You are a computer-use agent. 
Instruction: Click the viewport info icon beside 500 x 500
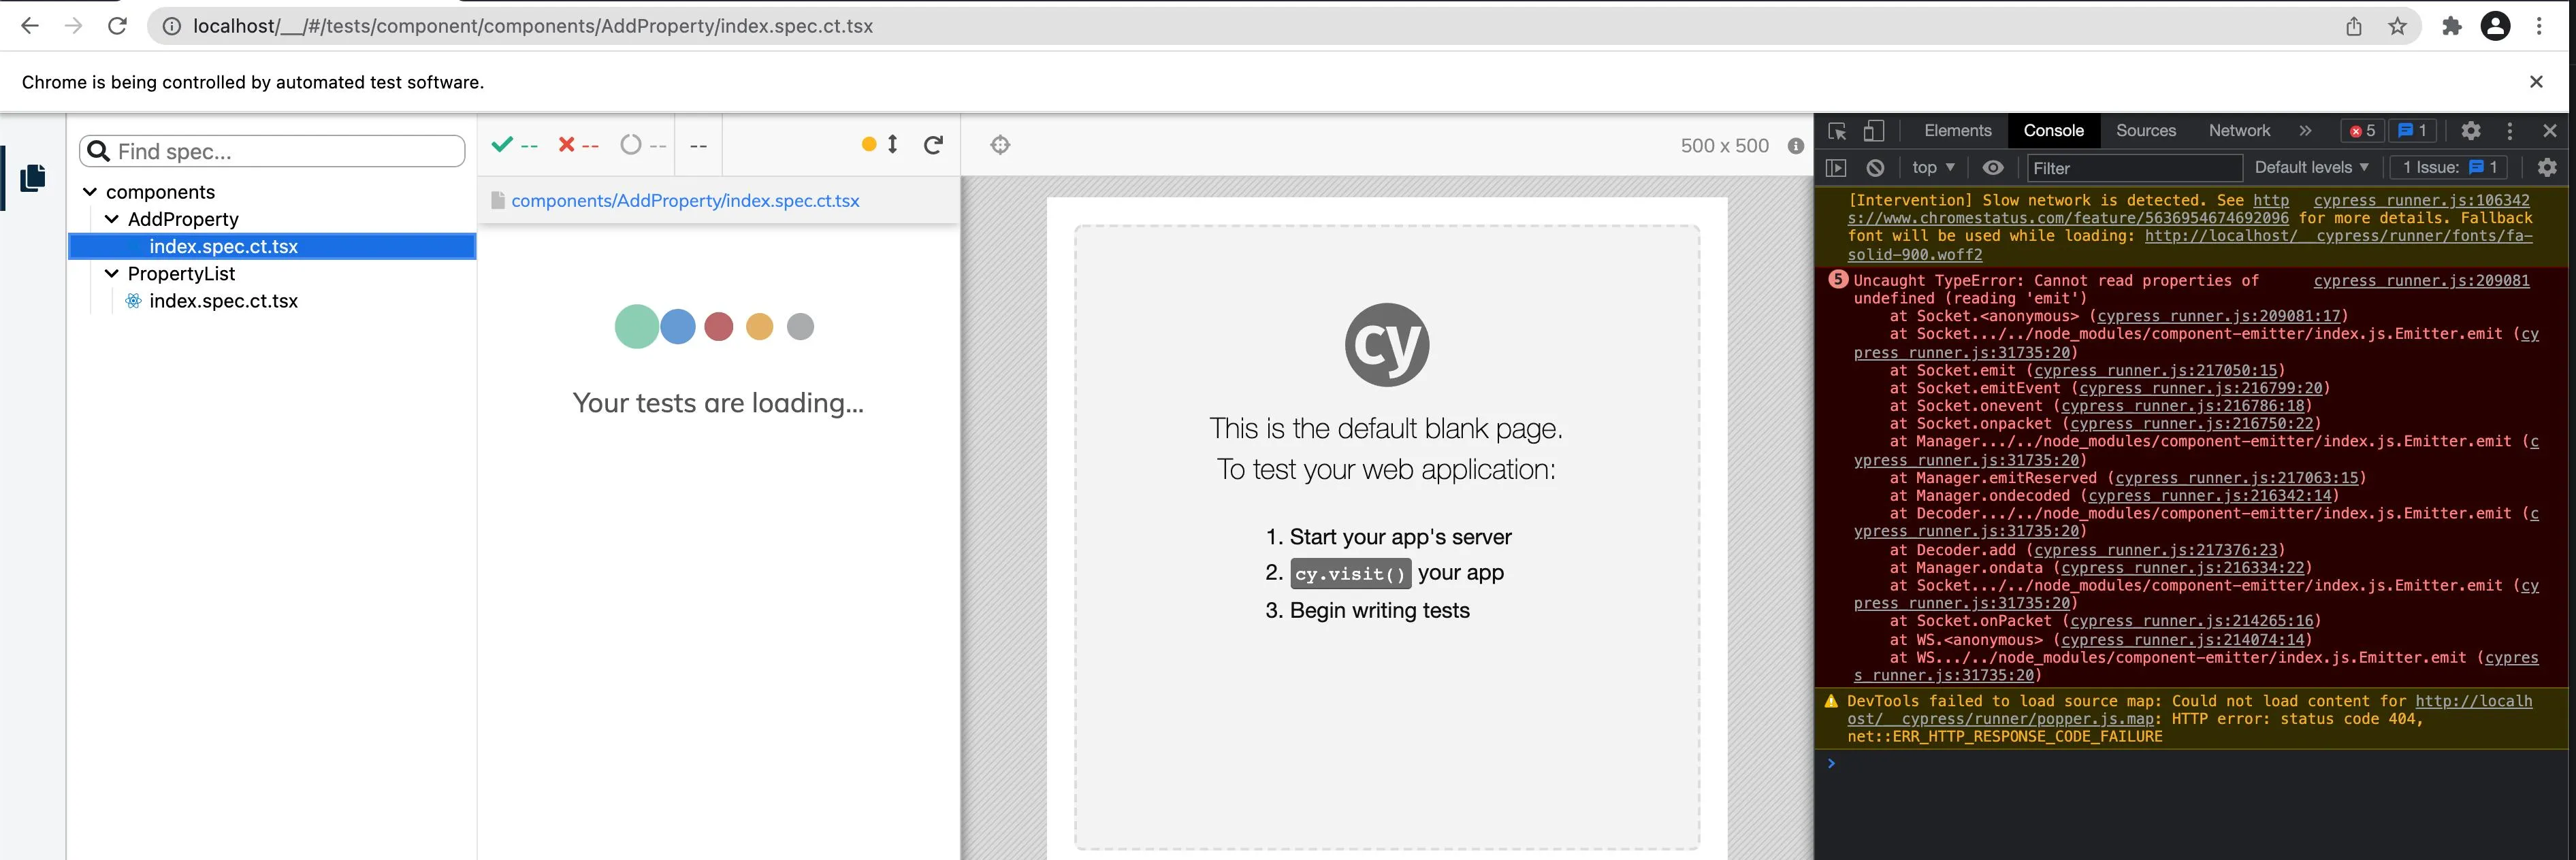coord(1796,146)
